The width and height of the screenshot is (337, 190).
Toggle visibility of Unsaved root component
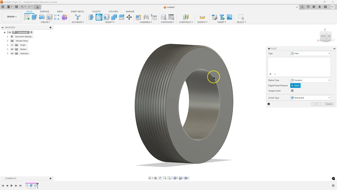click(x=10, y=32)
